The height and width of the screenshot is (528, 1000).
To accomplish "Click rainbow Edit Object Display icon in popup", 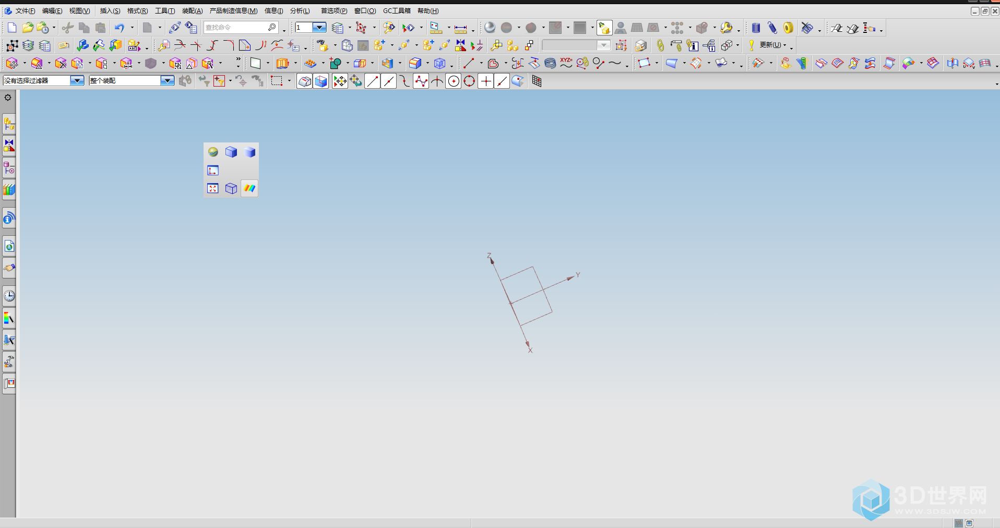I will coord(249,188).
